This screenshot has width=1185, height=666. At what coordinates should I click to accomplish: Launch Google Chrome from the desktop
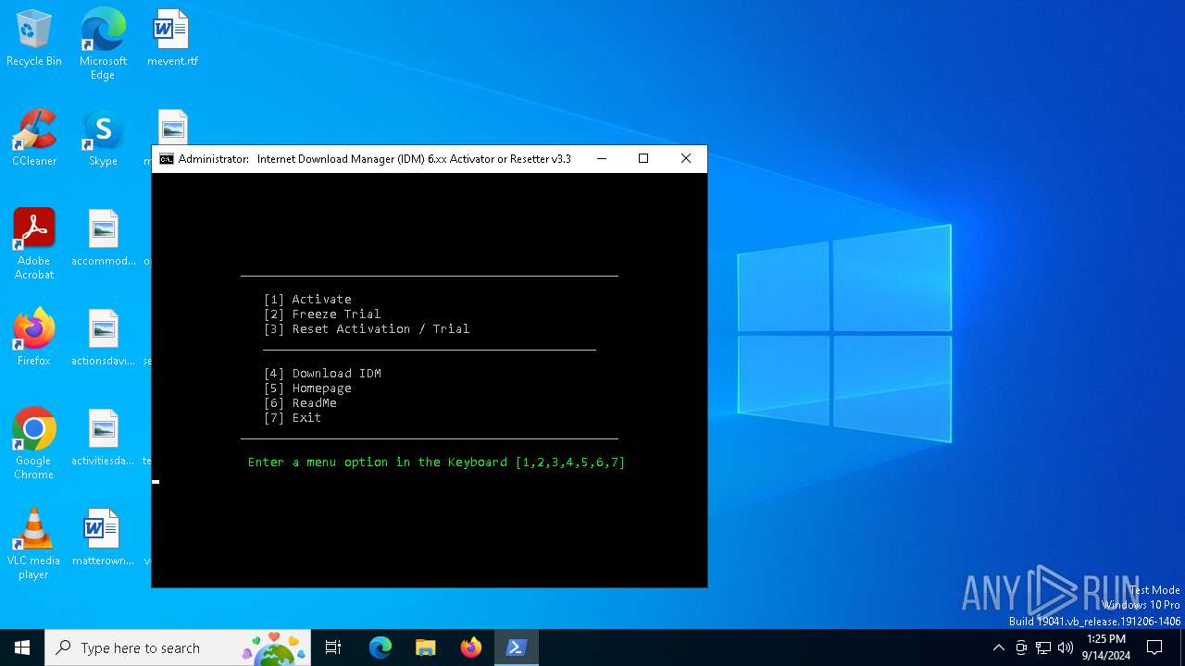pos(34,444)
